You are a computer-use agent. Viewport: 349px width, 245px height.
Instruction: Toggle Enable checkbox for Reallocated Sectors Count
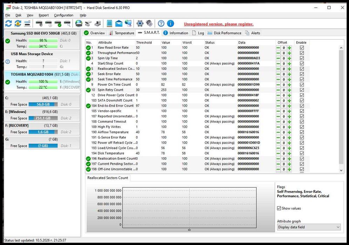[302, 69]
